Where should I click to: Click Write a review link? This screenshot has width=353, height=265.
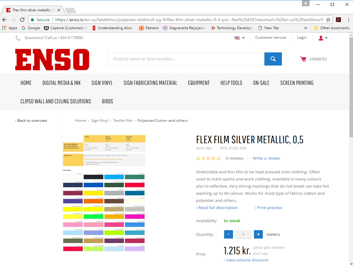(266, 158)
